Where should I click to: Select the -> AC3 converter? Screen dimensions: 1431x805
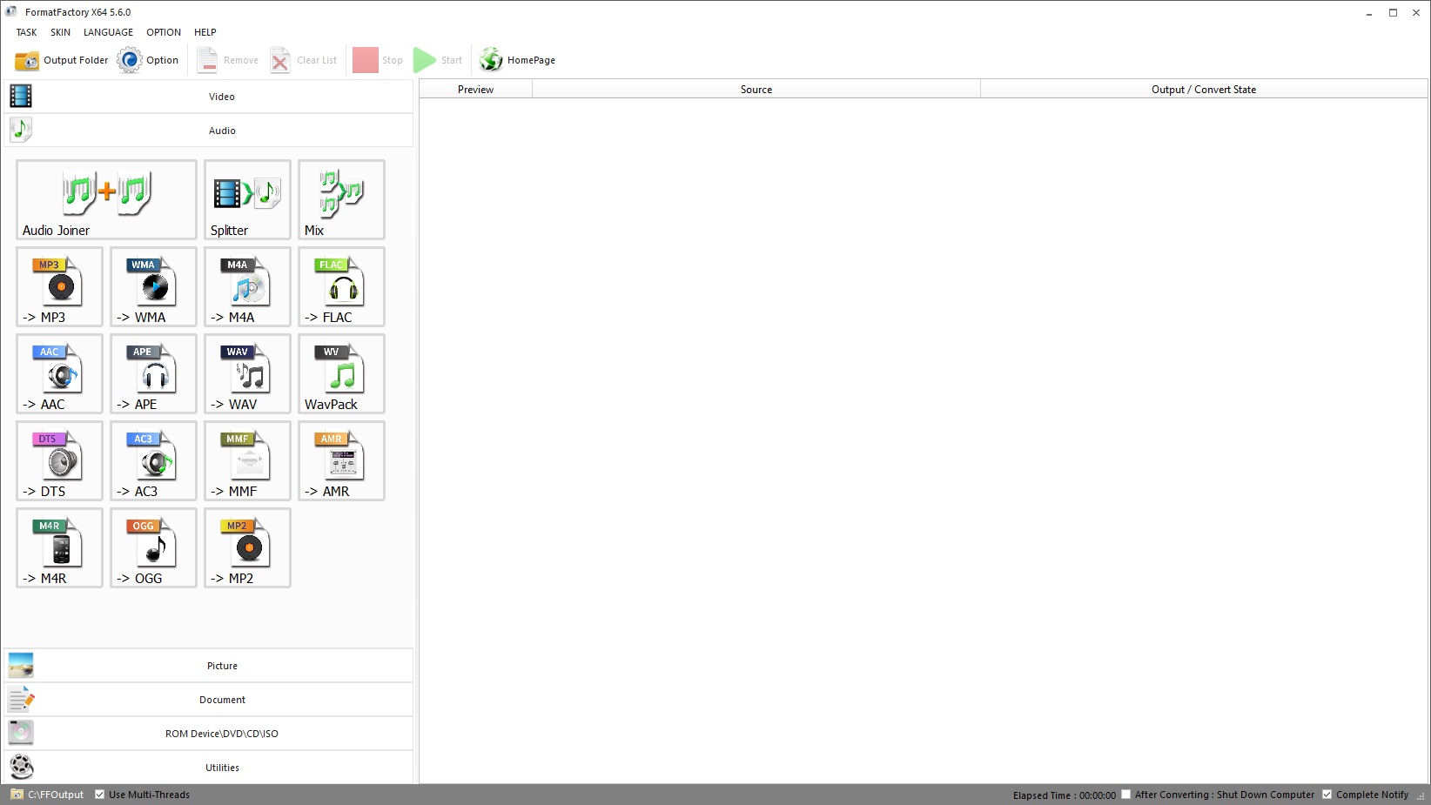tap(153, 460)
